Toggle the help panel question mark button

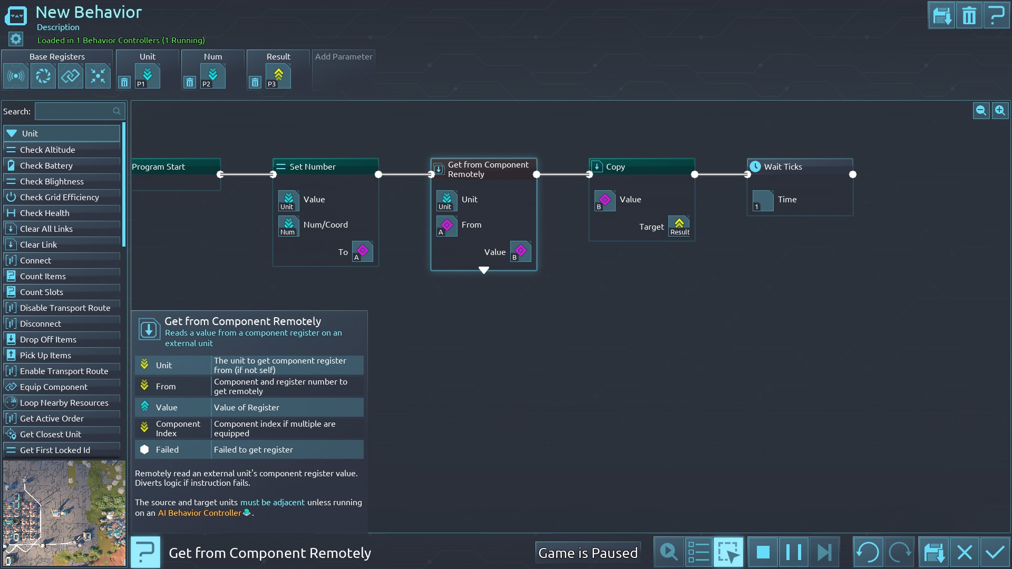coord(145,552)
